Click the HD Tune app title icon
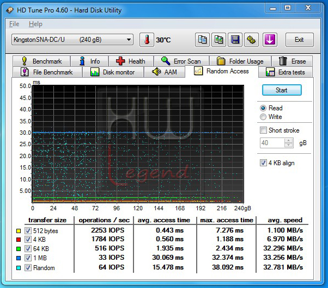Screen dimensions: 328x288 (x=10, y=10)
